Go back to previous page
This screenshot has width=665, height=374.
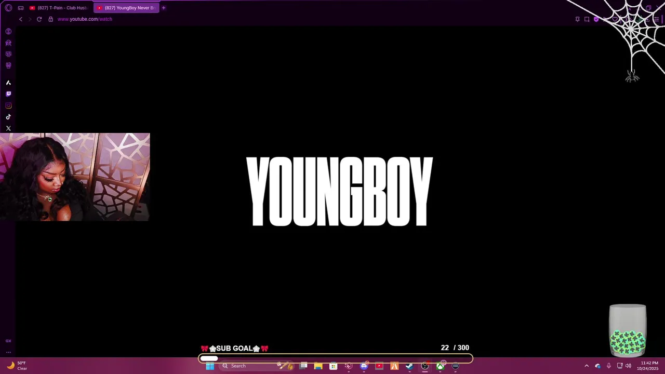[21, 19]
